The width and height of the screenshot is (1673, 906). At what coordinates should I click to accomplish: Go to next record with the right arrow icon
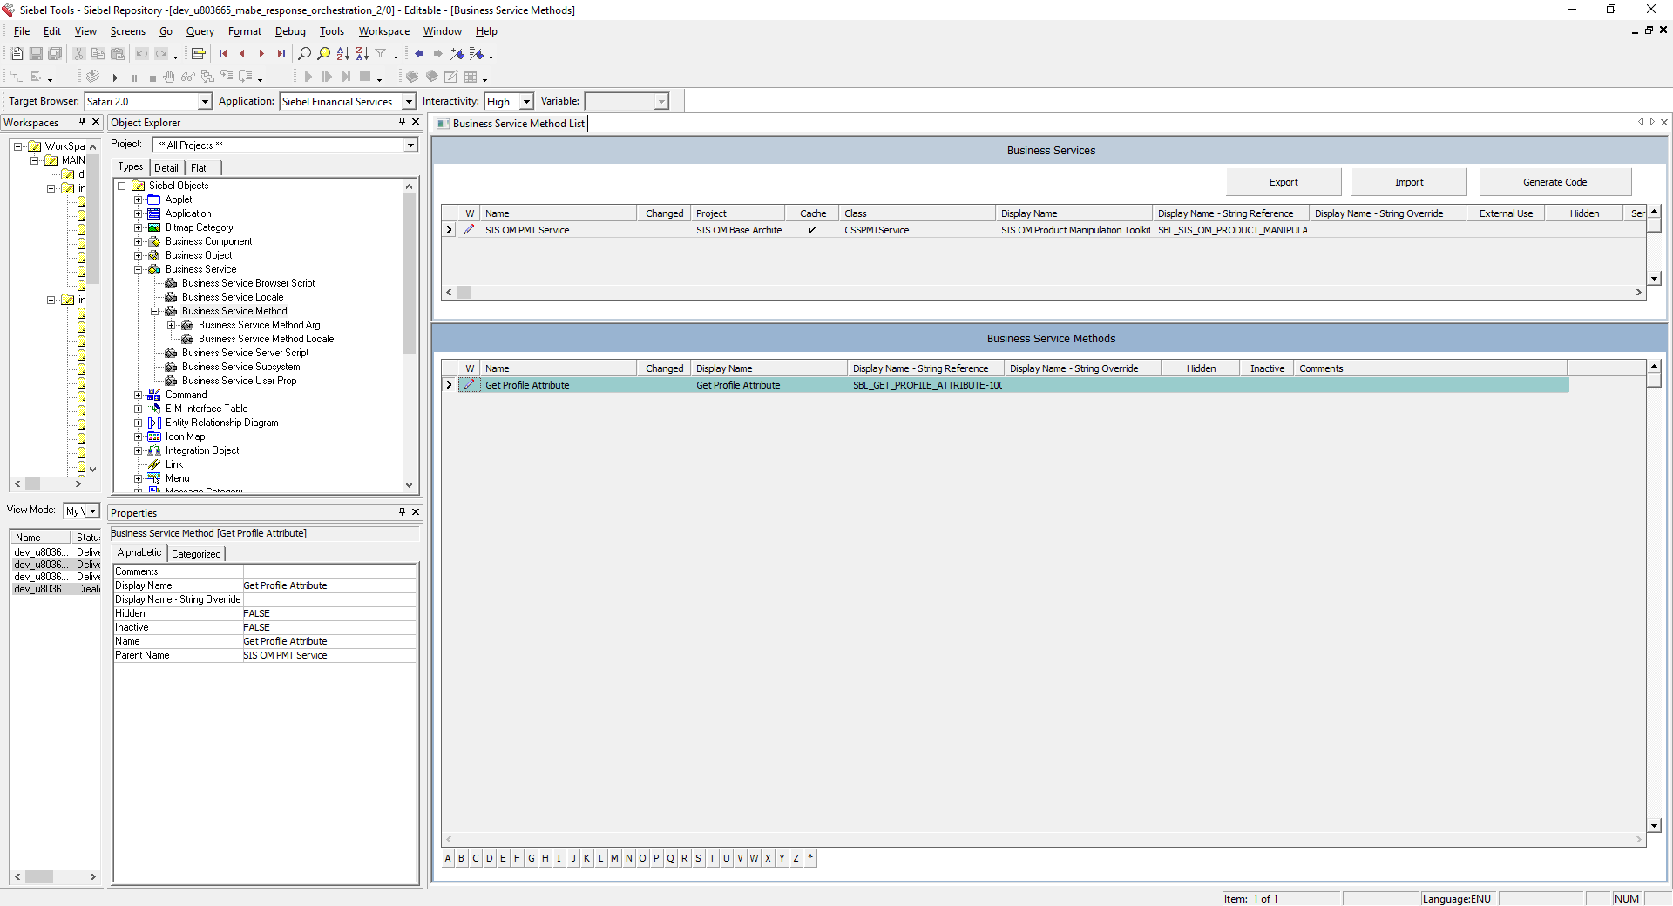261,54
